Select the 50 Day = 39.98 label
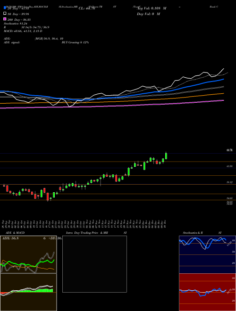The image size is (236, 311). click(18, 14)
